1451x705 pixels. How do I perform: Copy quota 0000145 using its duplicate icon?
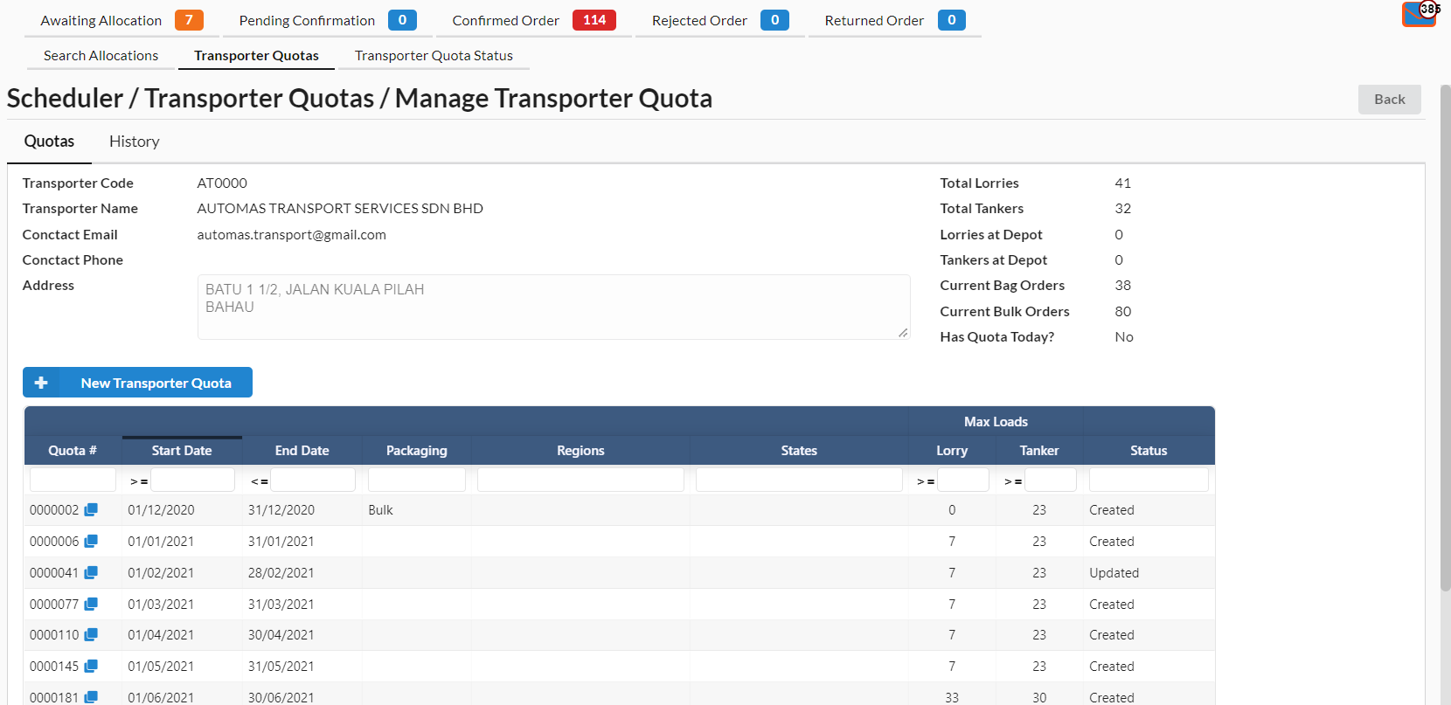pyautogui.click(x=91, y=666)
